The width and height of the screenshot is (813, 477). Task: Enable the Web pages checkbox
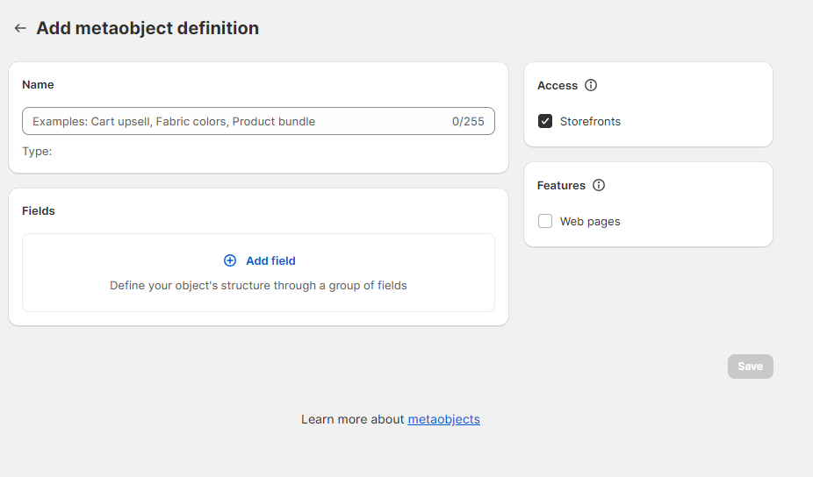click(x=545, y=221)
